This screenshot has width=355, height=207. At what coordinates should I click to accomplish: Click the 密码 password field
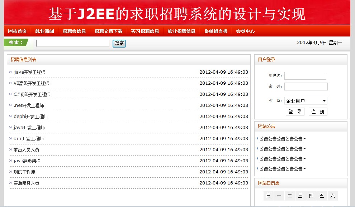point(306,87)
